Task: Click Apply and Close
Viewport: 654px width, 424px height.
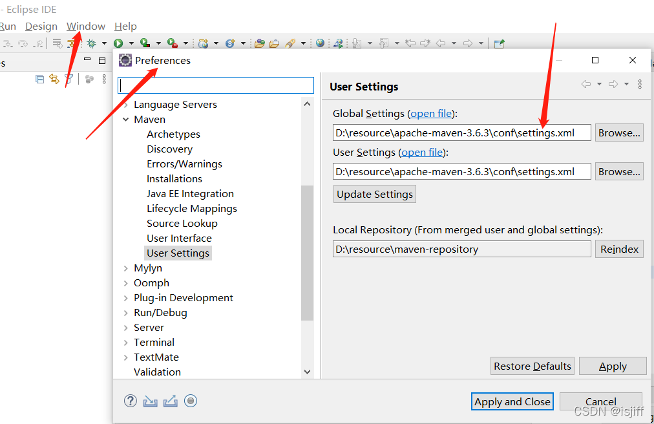Action: 512,401
